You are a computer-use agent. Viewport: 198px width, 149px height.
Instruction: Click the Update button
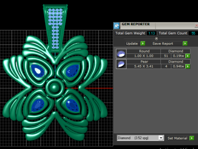[132, 43]
